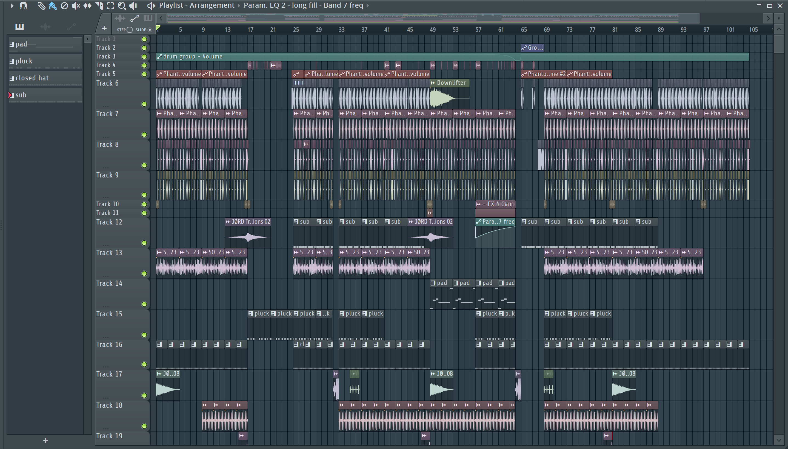
Task: Toggle the magnet snap tool
Action: pyautogui.click(x=23, y=5)
